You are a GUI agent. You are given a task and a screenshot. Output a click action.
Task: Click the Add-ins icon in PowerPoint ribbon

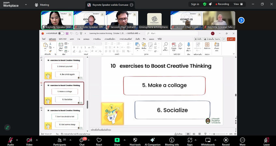[x=207, y=45]
